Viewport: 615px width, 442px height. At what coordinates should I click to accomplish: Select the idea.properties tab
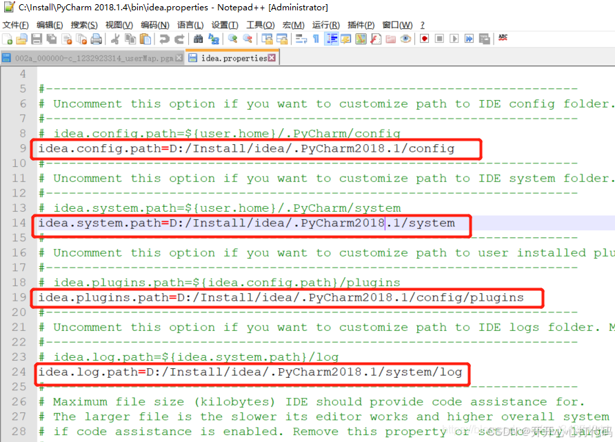(x=234, y=58)
